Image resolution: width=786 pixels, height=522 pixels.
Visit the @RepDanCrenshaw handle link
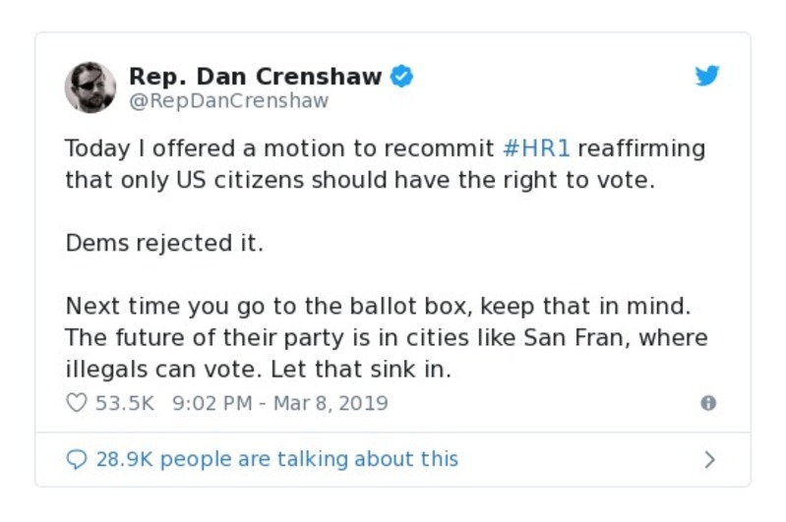[228, 100]
